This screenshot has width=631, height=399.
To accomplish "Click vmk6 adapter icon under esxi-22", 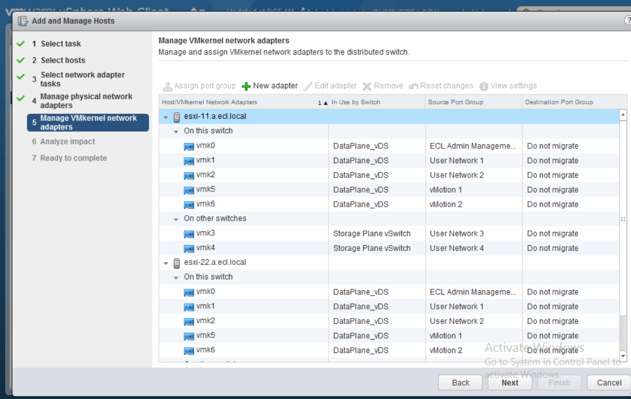I will coord(189,351).
